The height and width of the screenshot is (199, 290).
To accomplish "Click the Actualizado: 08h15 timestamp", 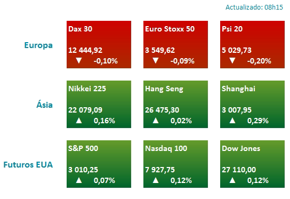I will point(254,7).
